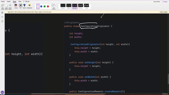Click the Saved offline status
The height and width of the screenshot is (95, 169).
click(x=157, y=2)
